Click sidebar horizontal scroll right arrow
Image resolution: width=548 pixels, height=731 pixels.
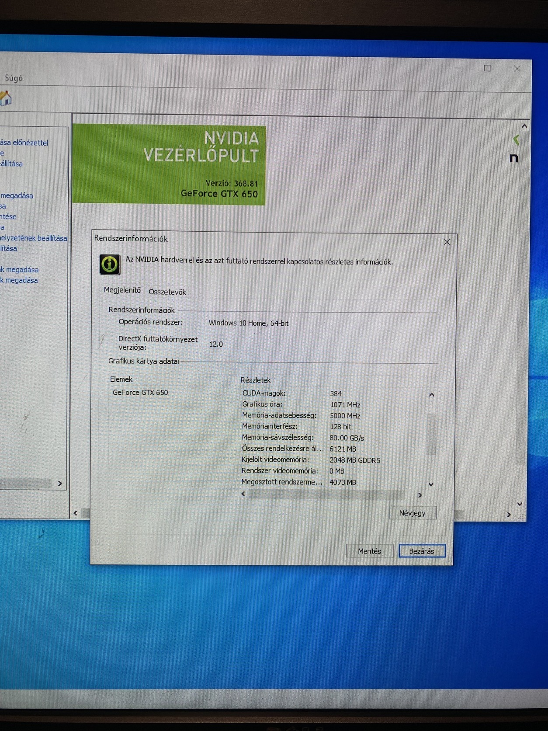[x=60, y=484]
